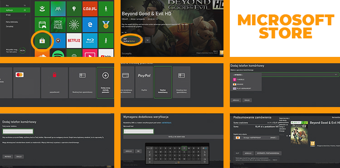Click WSTECZ in phone number dialog
The width and height of the screenshot is (340, 168).
pyautogui.click(x=8, y=157)
